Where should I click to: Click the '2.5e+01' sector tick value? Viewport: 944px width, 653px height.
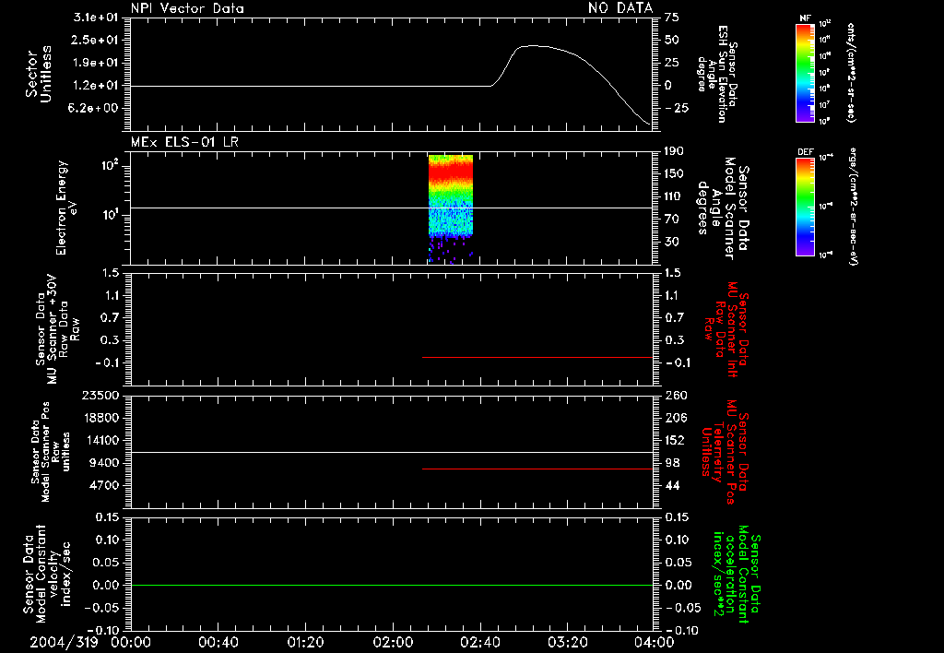coord(96,40)
